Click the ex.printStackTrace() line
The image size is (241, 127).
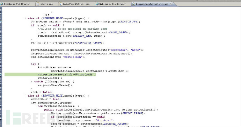pos(55,85)
